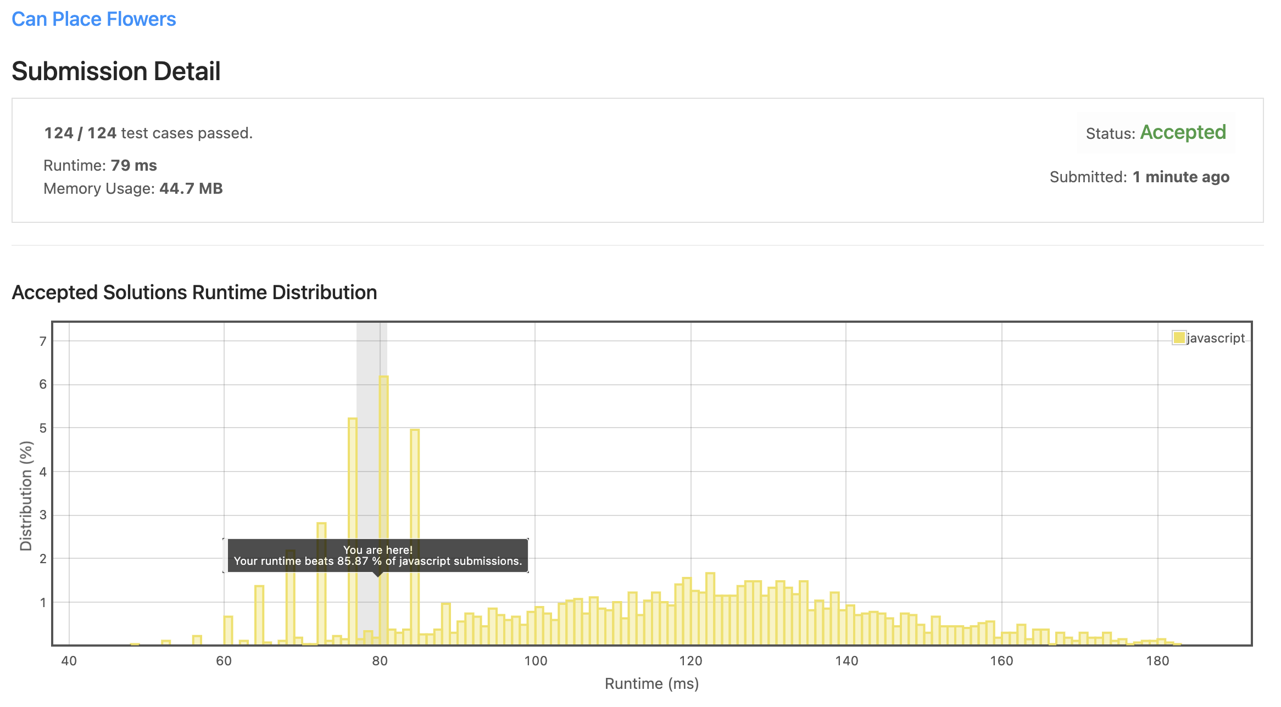
Task: Click the Submission Detail heading
Action: tap(116, 71)
